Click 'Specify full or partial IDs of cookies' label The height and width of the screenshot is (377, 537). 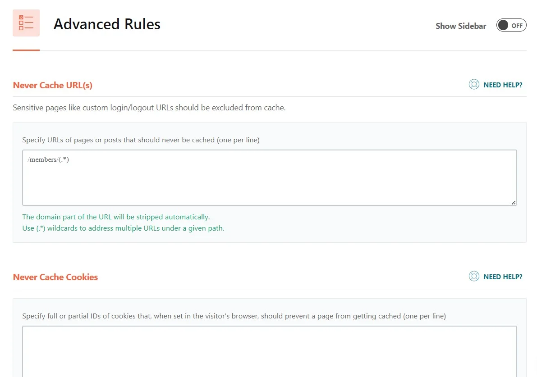[x=234, y=316]
